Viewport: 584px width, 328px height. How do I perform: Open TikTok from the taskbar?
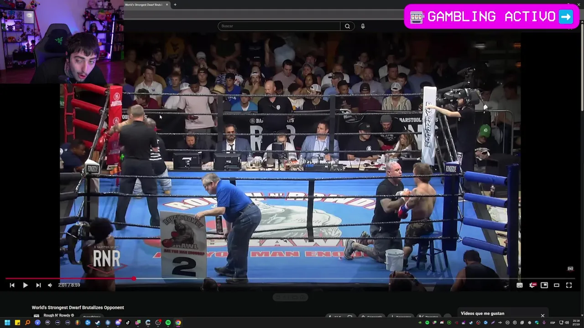128,323
